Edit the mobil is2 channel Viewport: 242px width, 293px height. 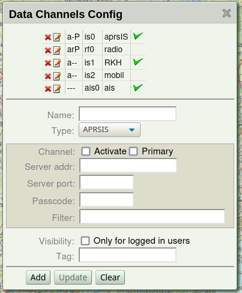[57, 76]
